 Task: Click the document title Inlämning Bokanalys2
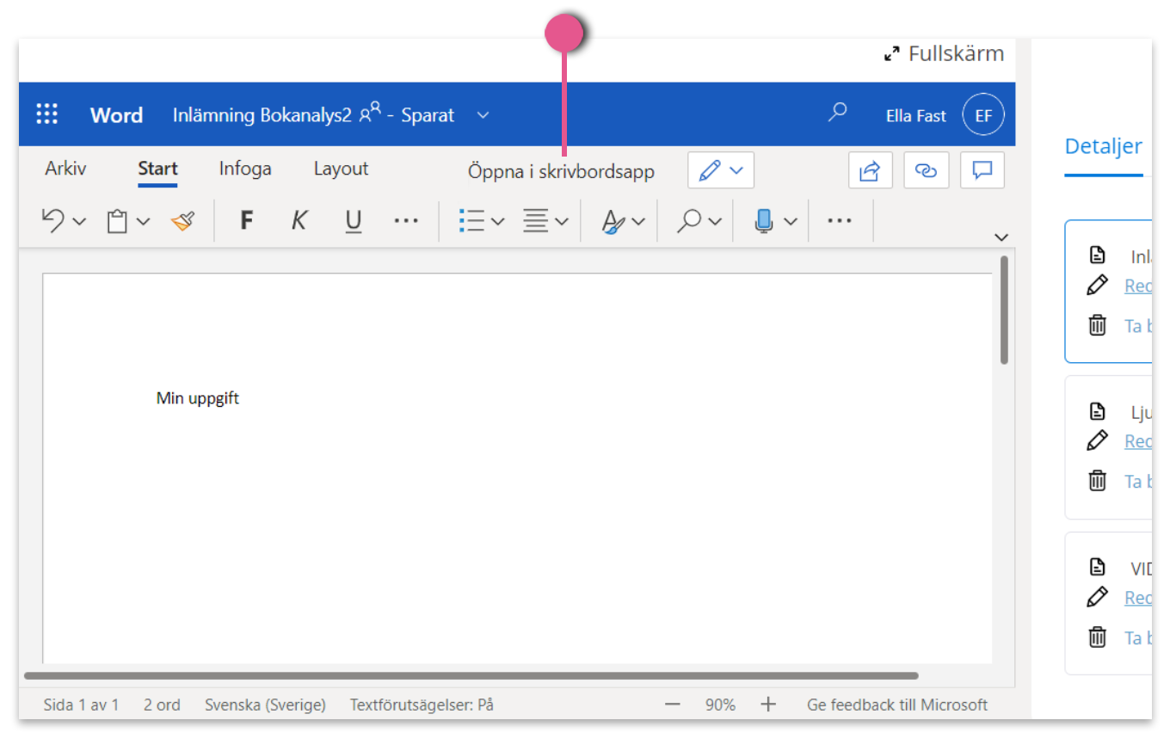[262, 115]
